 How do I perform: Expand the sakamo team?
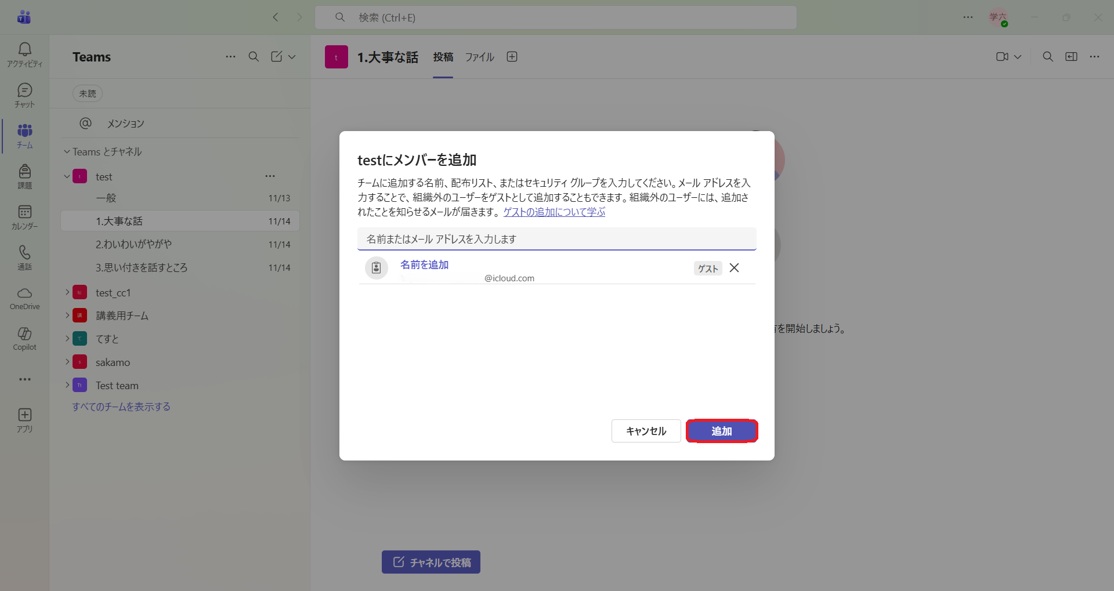click(67, 362)
